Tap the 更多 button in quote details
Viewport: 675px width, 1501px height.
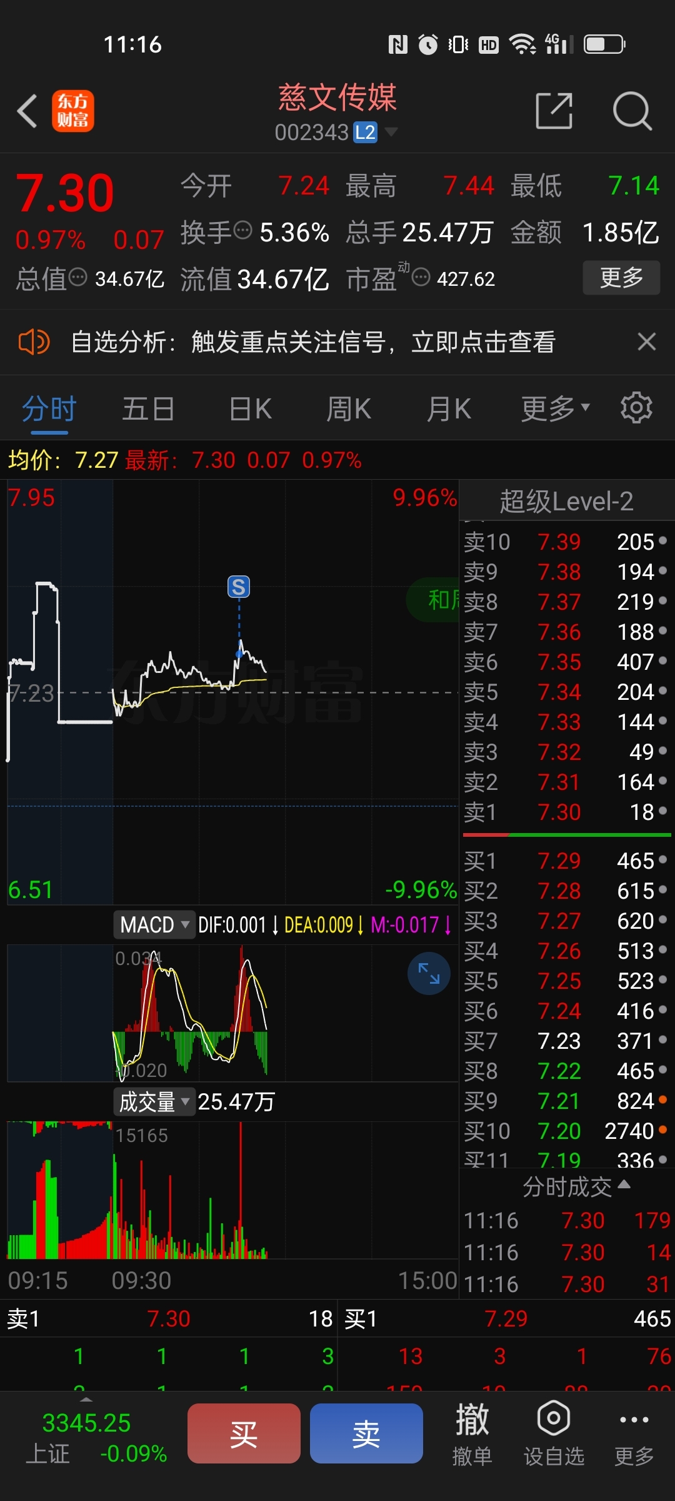[621, 277]
